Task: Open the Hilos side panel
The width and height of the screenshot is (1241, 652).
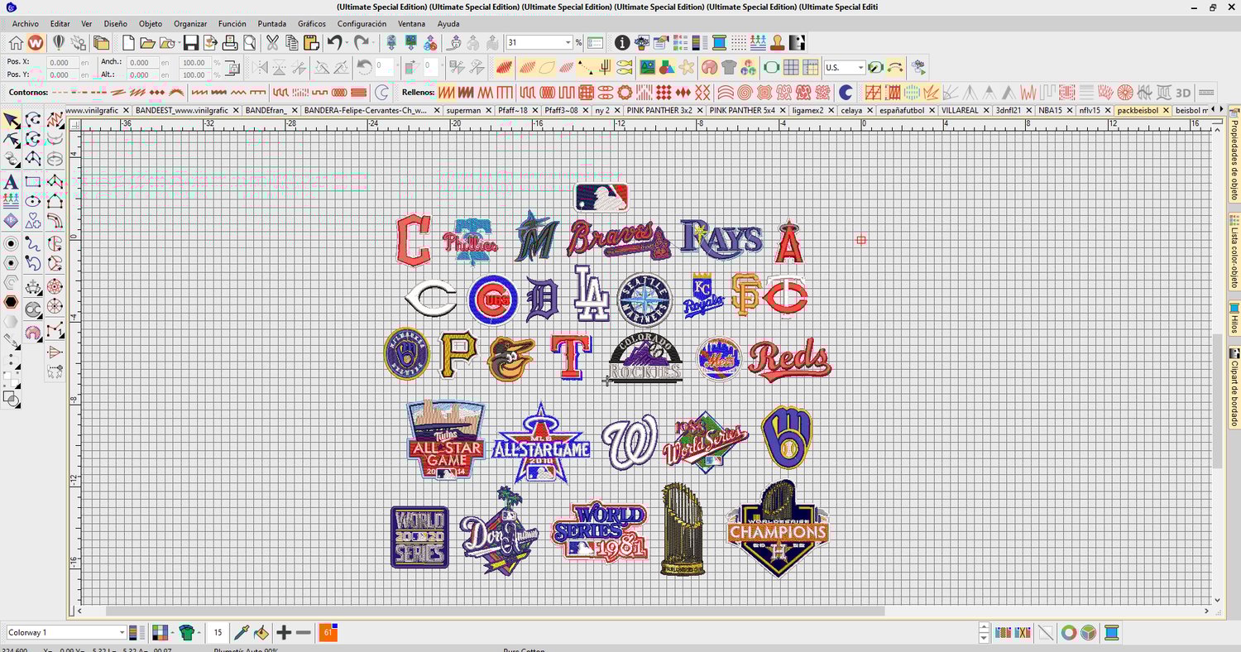Action: [1234, 319]
